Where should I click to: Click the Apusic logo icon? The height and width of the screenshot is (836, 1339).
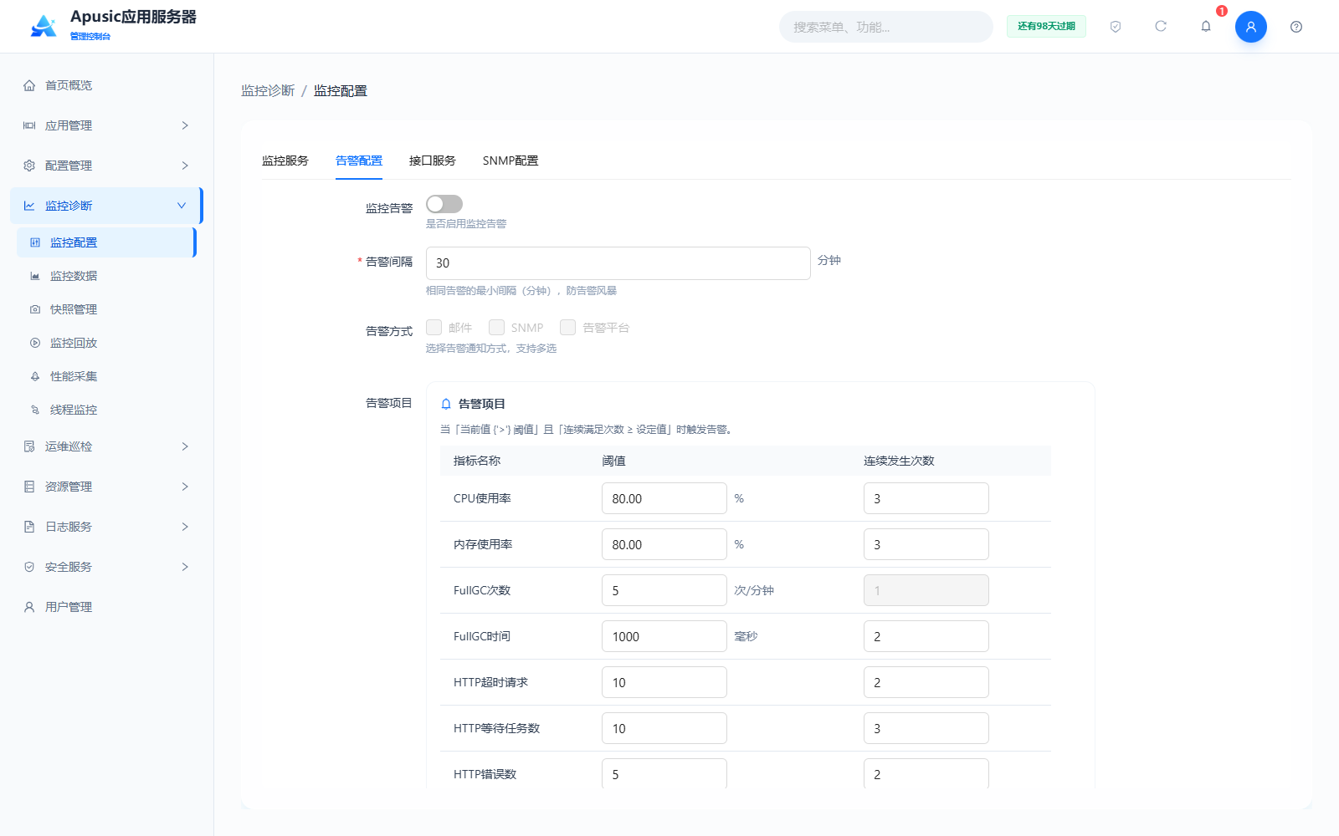click(44, 26)
